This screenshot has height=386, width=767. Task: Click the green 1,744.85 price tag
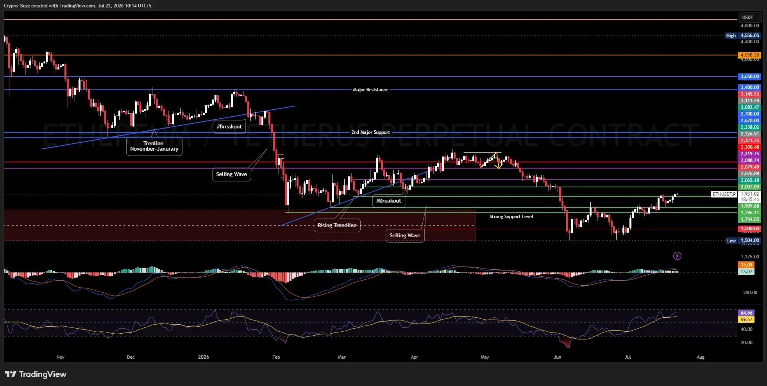[749, 219]
